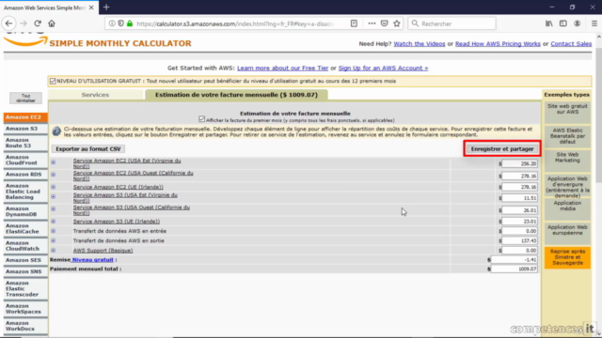Expand Service Amazon S3 UE Irlande row
This screenshot has height=338, width=602.
tap(53, 222)
